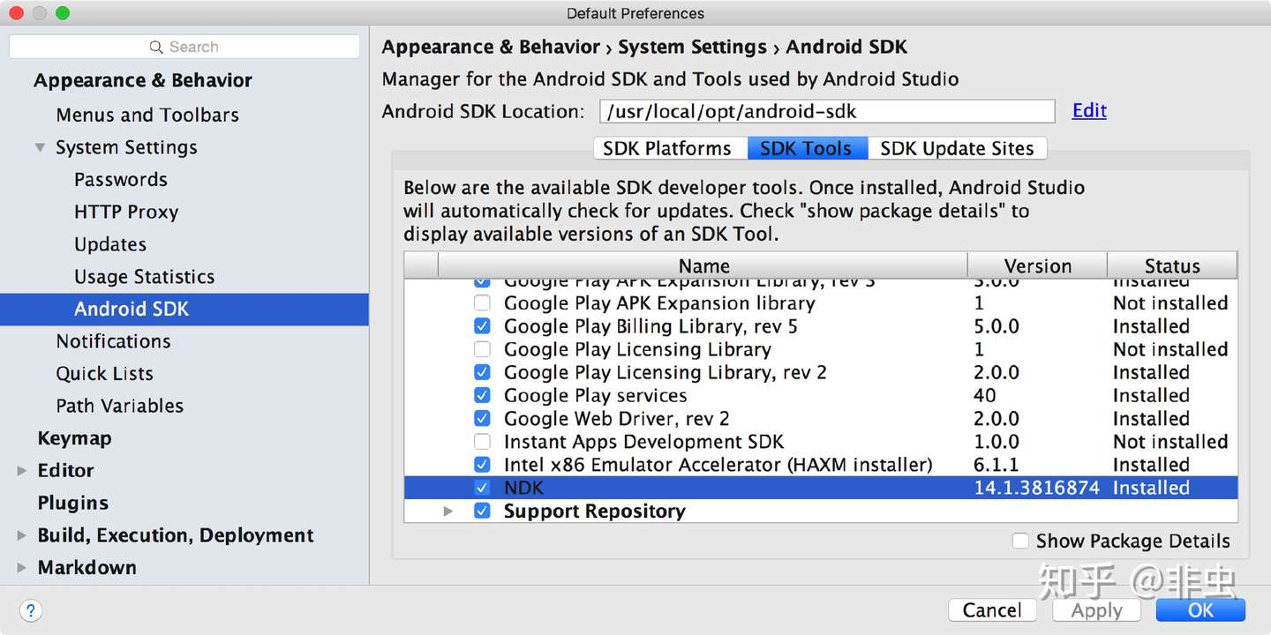The height and width of the screenshot is (635, 1271).
Task: Click the help question mark icon
Action: click(30, 609)
